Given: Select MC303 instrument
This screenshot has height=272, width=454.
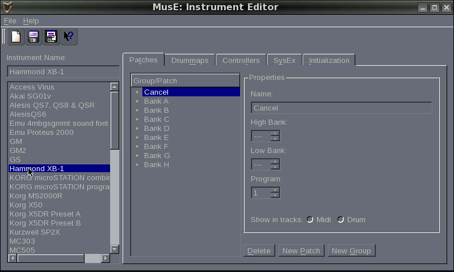Looking at the screenshot, I should [x=59, y=241].
